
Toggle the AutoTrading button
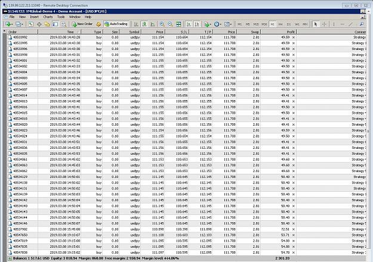(x=116, y=24)
